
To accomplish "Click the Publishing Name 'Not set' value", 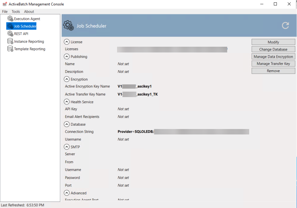I will point(123,64).
